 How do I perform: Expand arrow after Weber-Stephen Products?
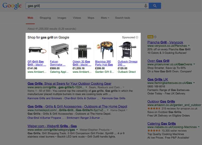pos(111,130)
